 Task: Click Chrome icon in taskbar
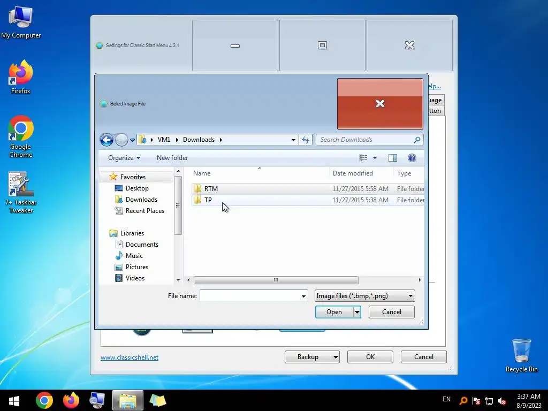click(x=44, y=400)
